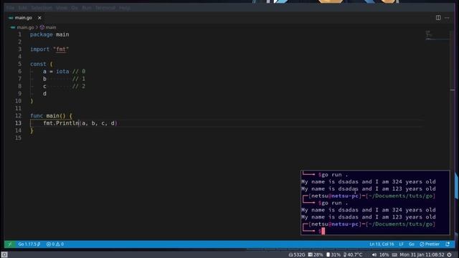This screenshot has width=459, height=258.
Task: Click disk usage 532G indicator
Action: click(297, 255)
